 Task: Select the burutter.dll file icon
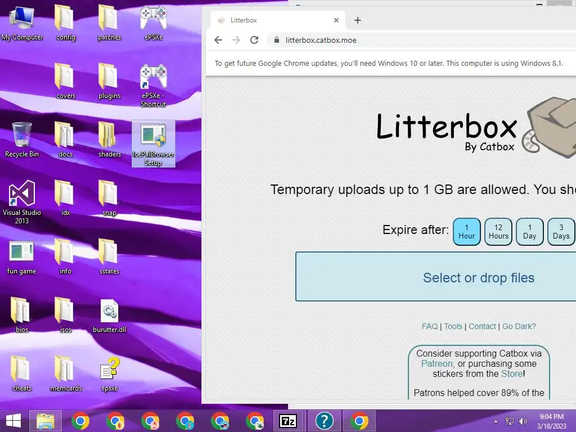point(109,316)
